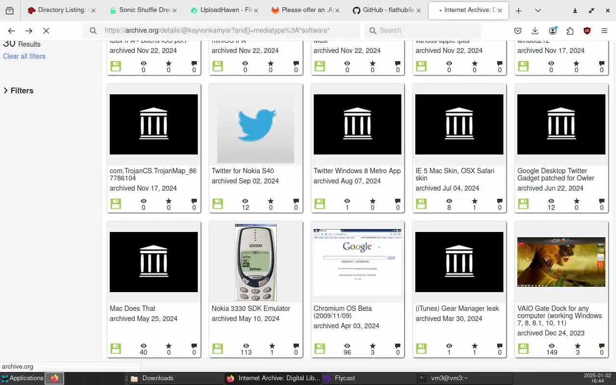
Task: Open a new browser tab with the plus button
Action: pos(519,11)
